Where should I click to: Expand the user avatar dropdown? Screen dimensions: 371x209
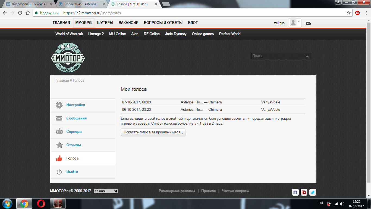295,23
